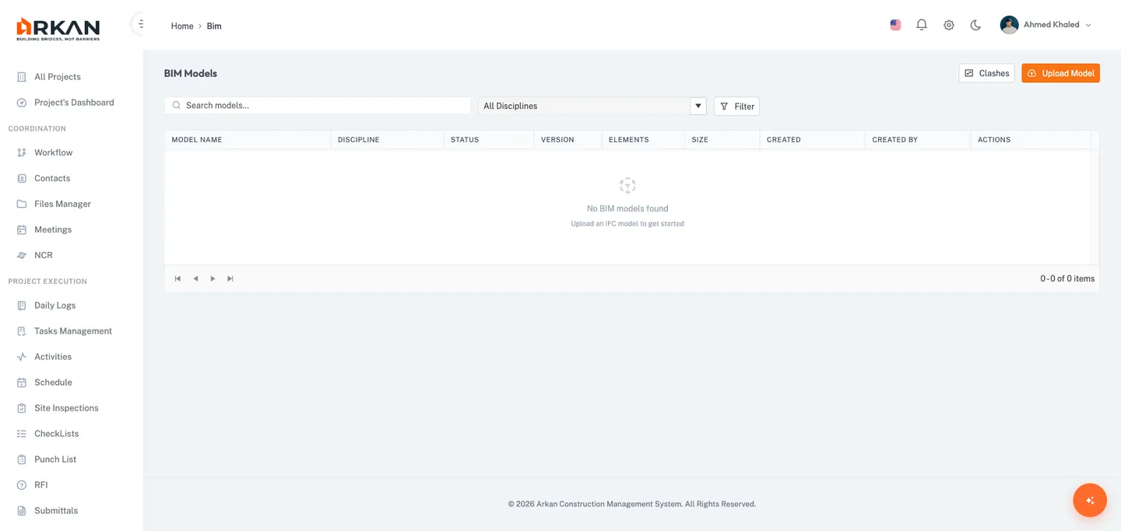Toggle dark mode with the moon icon
The height and width of the screenshot is (531, 1121).
coord(975,24)
